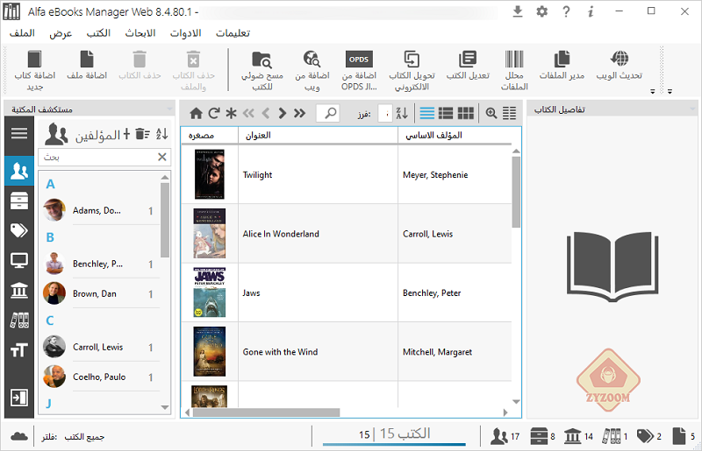Click the web update globe icon
This screenshot has height=451, width=702.
[620, 60]
